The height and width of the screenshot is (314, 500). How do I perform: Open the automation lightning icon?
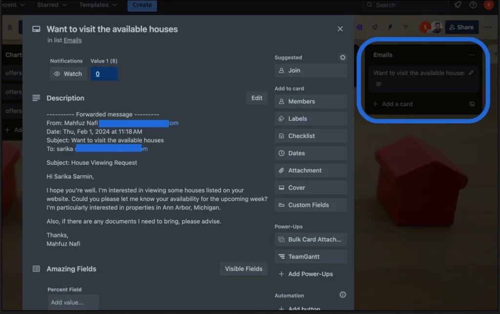[x=390, y=27]
